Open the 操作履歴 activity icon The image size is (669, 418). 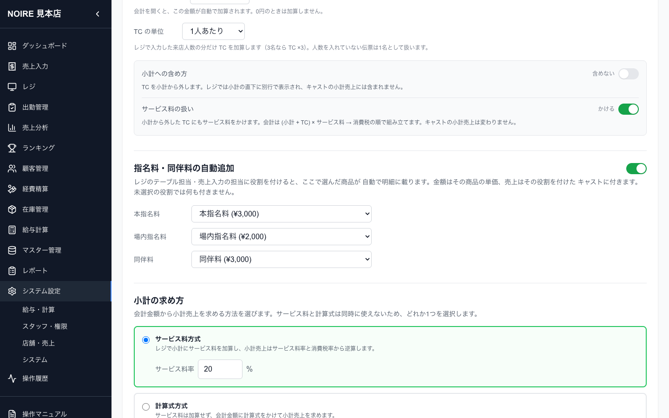point(12,379)
